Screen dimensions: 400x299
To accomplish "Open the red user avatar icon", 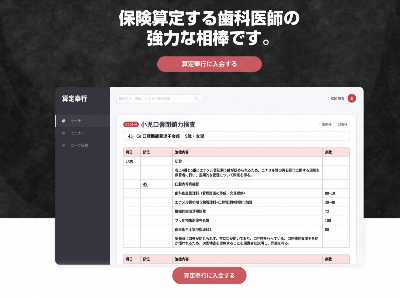I will 352,98.
